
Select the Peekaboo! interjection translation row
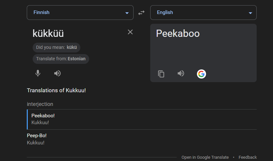(142, 119)
